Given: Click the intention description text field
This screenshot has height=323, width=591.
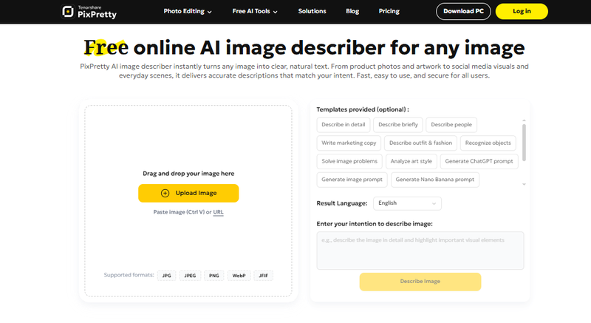Looking at the screenshot, I should 420,251.
